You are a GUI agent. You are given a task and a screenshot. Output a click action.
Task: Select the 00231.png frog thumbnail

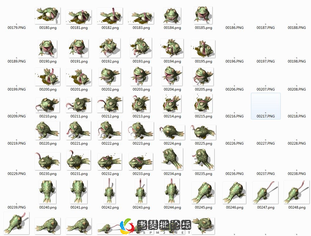[x=79, y=160]
